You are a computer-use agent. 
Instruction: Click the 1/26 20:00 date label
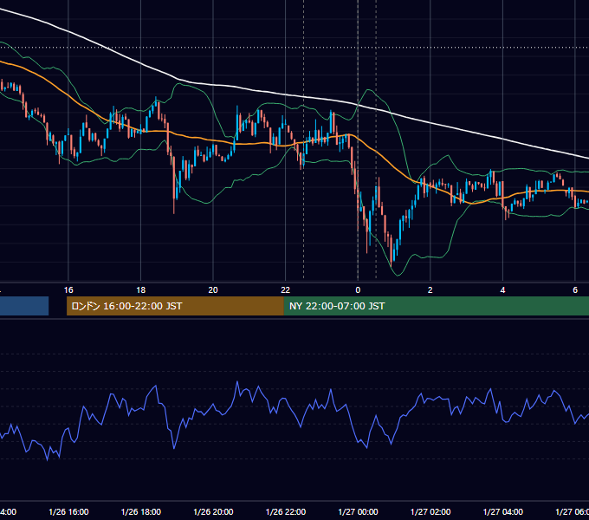[213, 511]
